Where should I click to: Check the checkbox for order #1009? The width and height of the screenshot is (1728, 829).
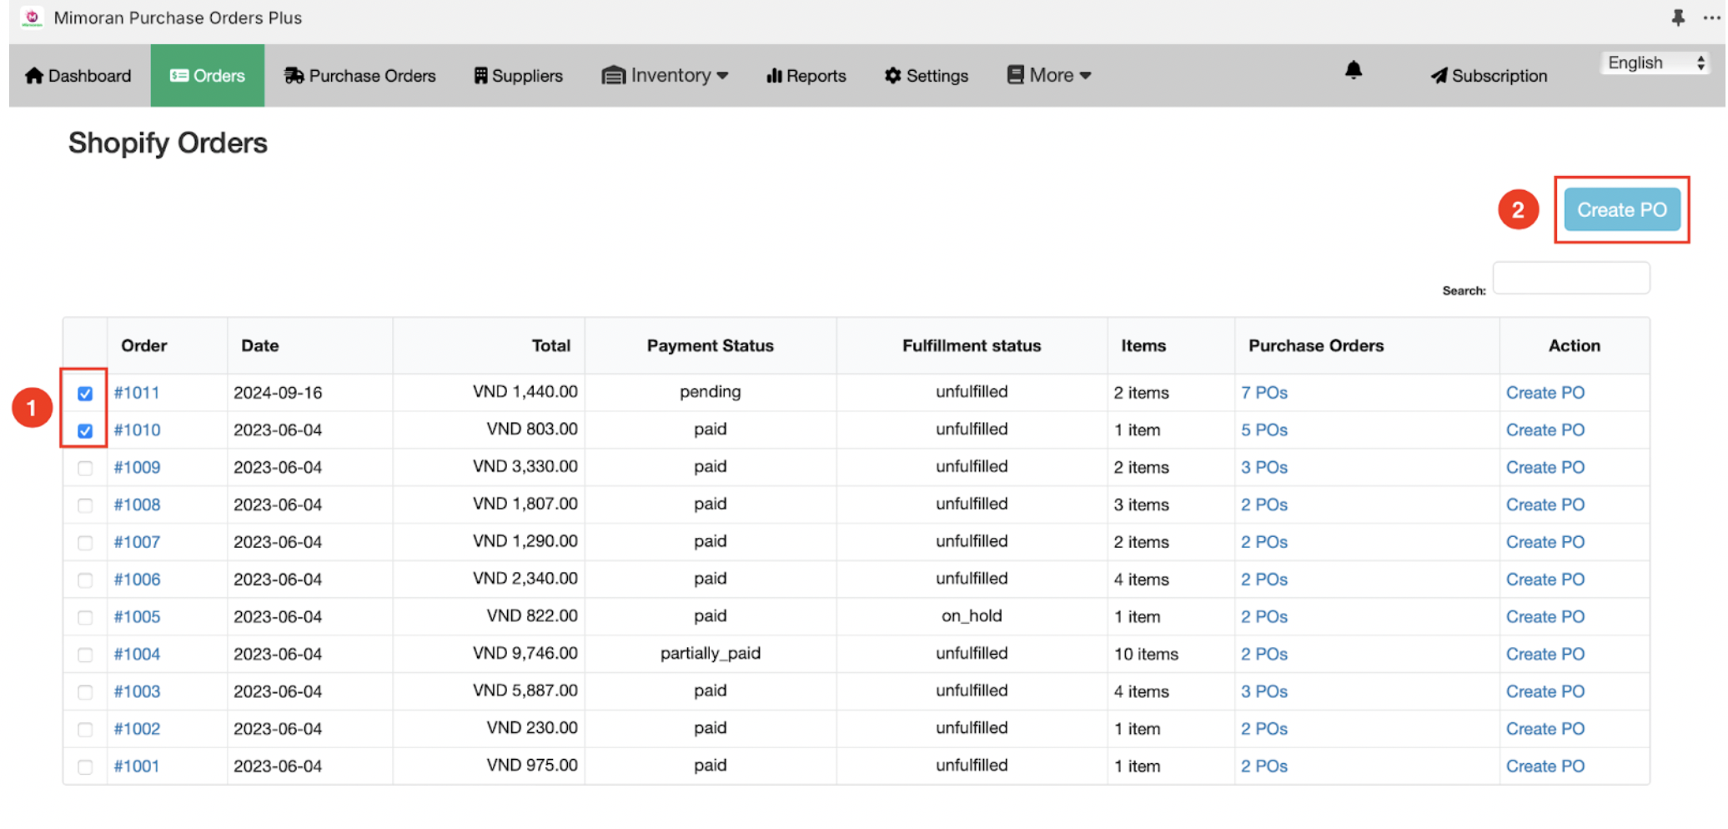click(85, 468)
